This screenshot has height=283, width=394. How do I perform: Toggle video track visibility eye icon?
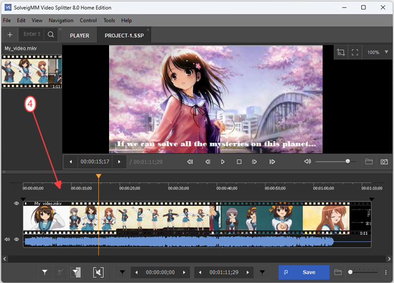click(x=17, y=204)
